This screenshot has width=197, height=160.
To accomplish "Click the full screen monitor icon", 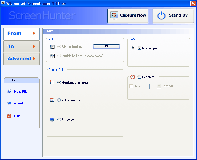I will [52, 119].
